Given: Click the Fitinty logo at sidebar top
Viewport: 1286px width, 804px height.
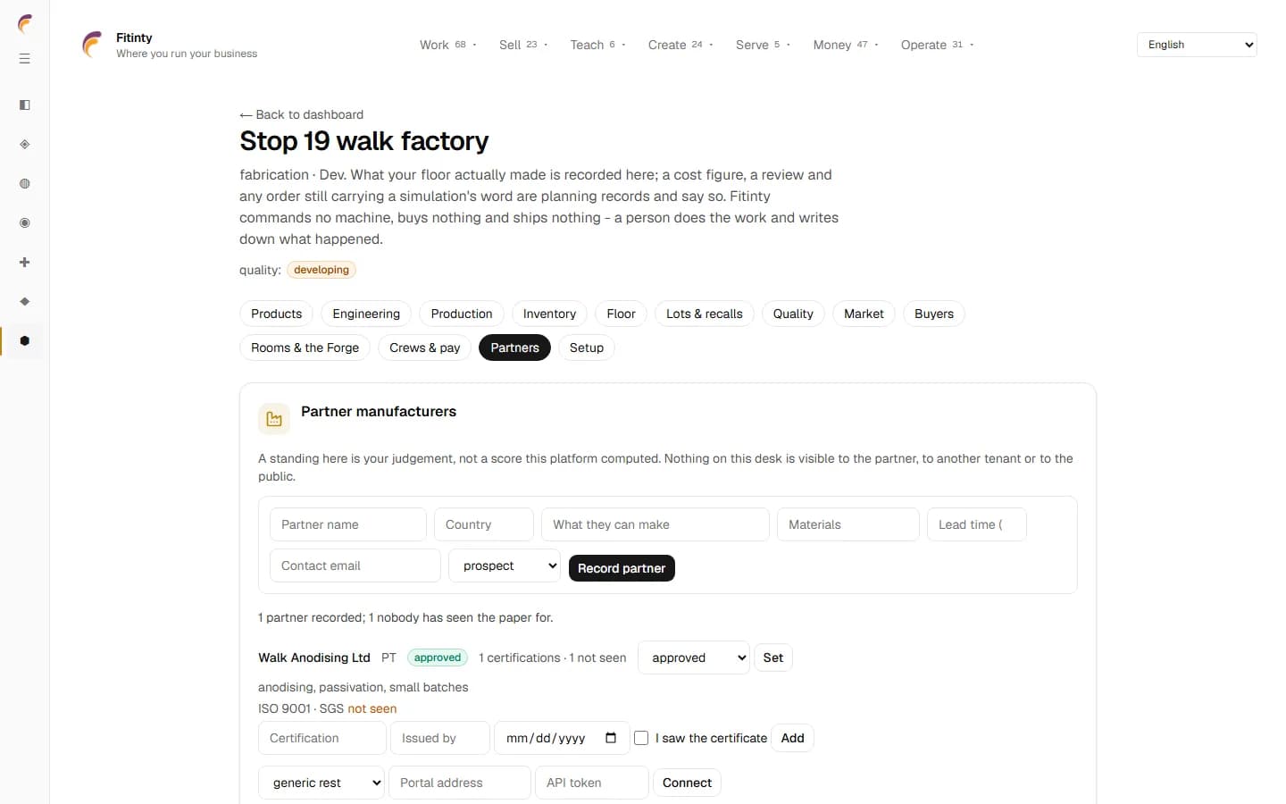Looking at the screenshot, I should coord(25,23).
